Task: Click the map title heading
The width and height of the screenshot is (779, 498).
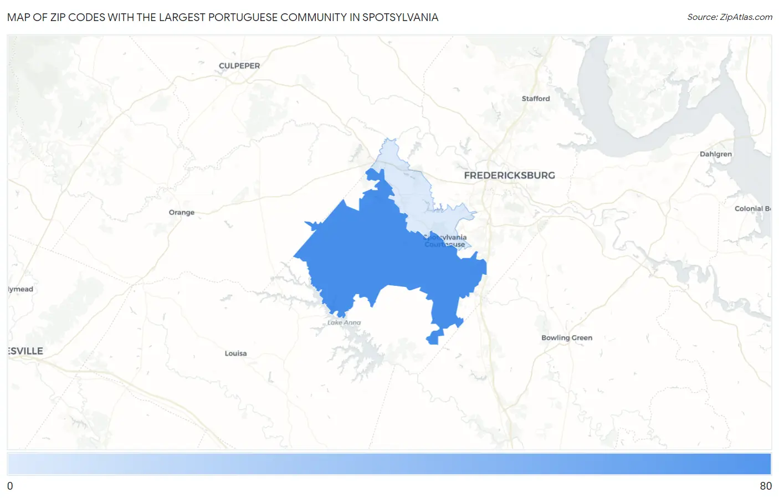Action: coord(223,17)
